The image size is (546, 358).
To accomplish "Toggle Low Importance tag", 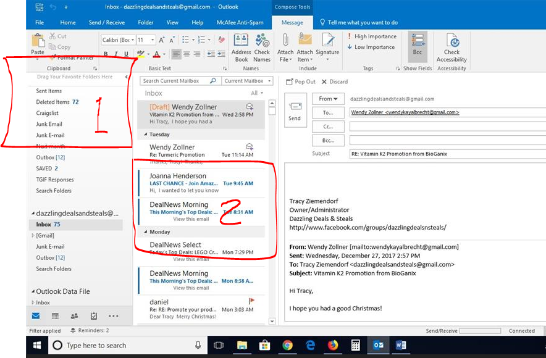I will click(371, 47).
